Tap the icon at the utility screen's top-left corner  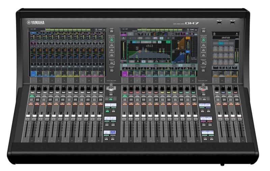(x=215, y=34)
